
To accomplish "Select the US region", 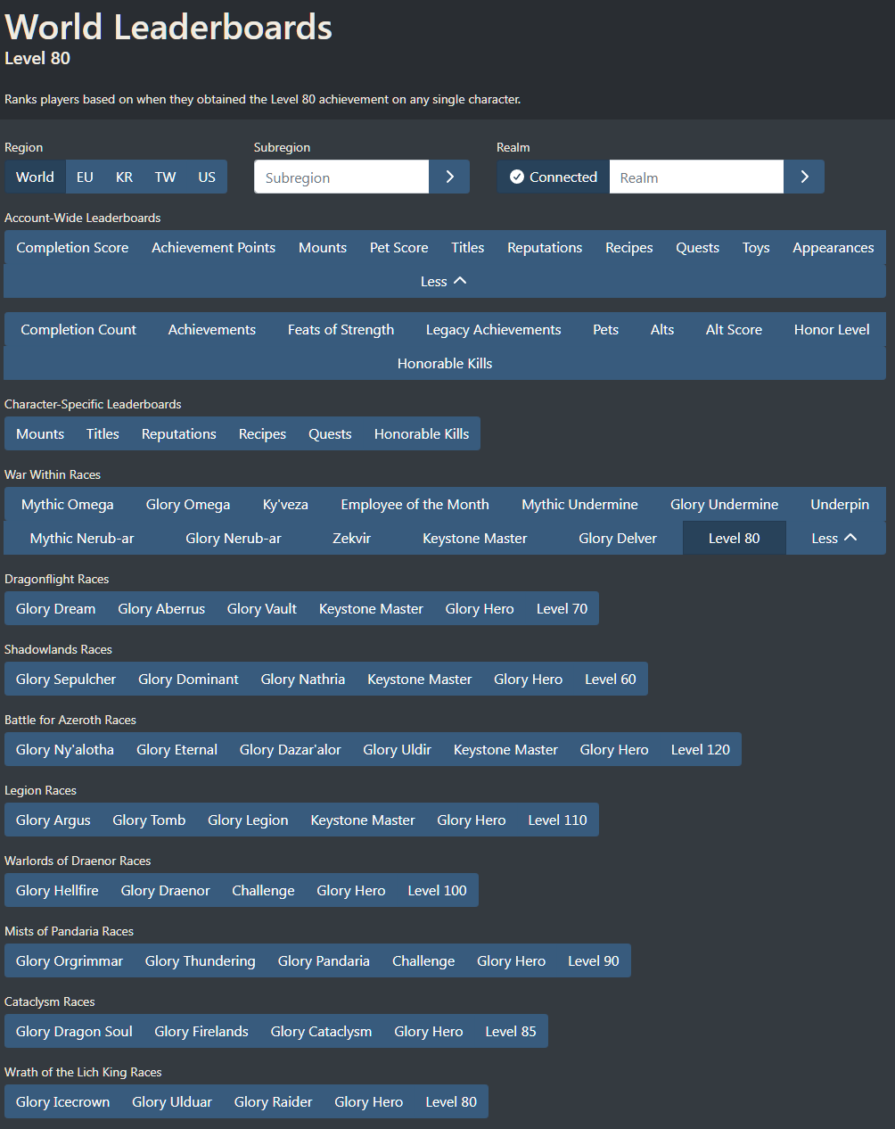I will click(207, 177).
